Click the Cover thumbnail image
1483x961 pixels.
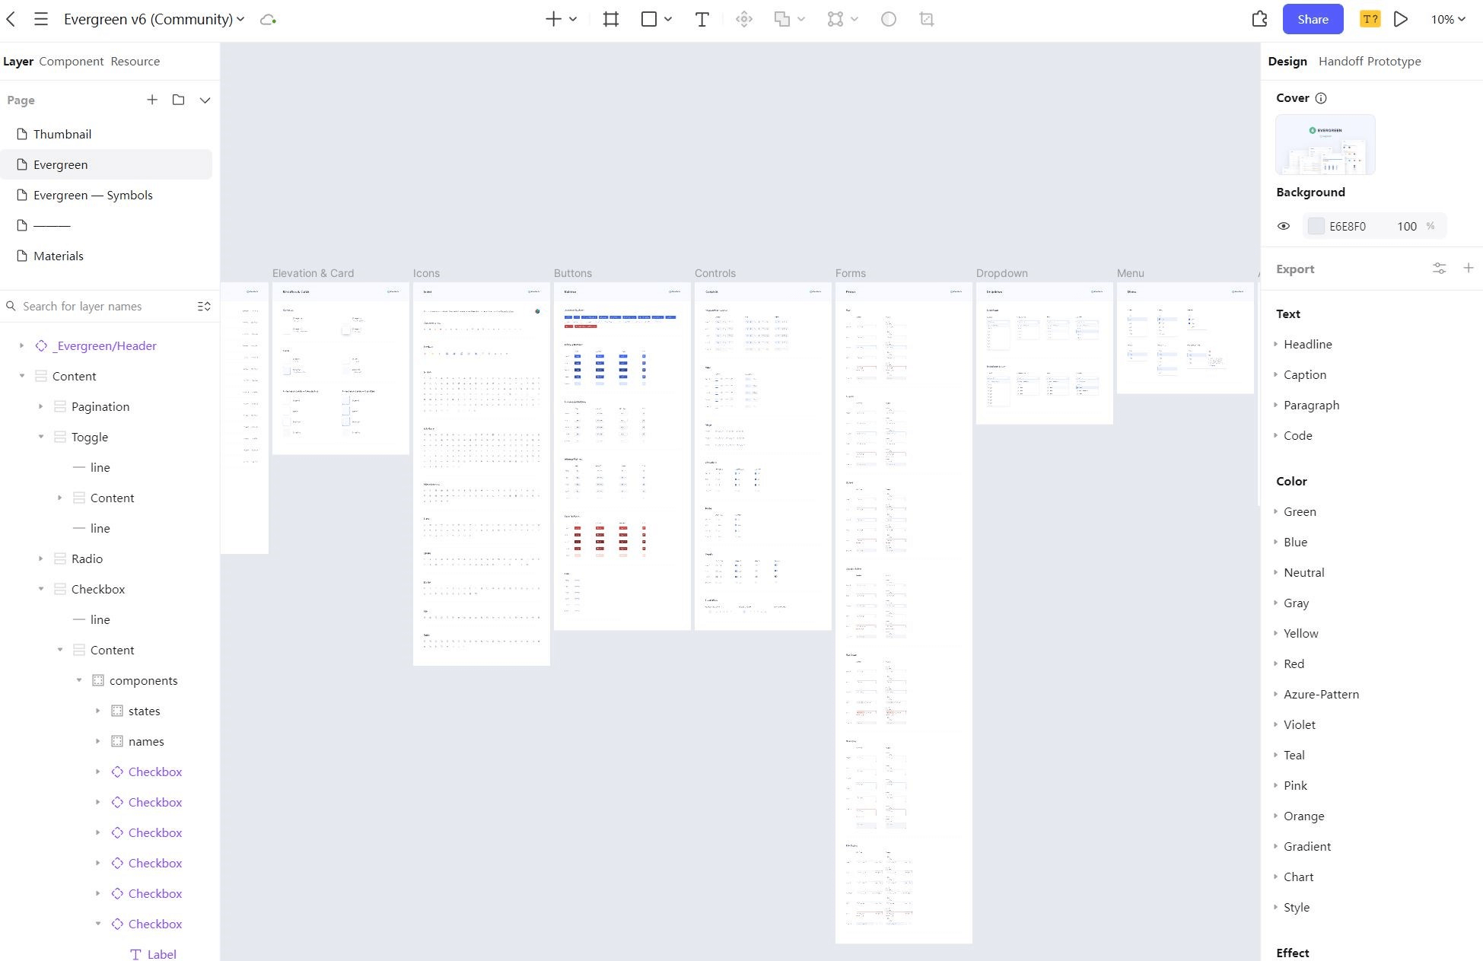click(1325, 145)
